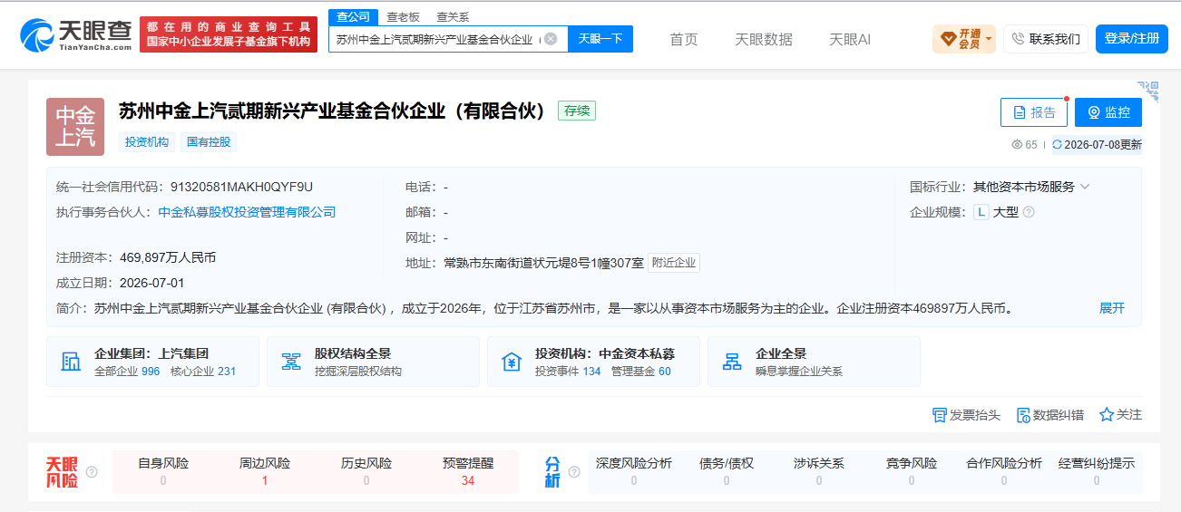Select the 查老板 search tab

(x=403, y=16)
